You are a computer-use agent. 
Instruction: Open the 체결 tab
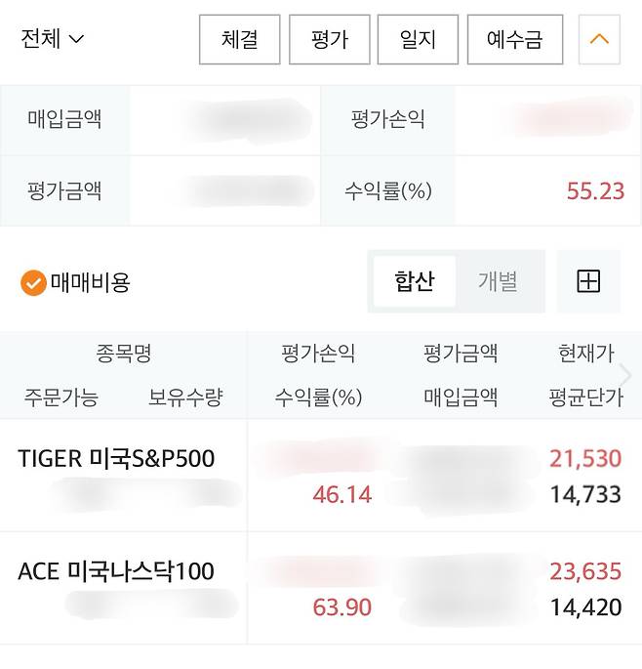239,40
